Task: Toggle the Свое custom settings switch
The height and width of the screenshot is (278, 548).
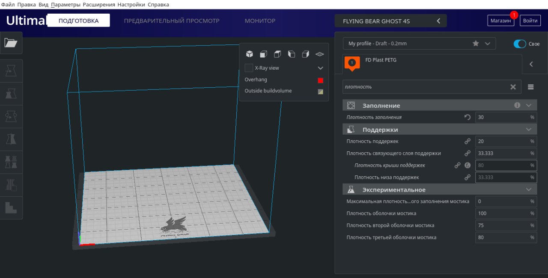Action: [520, 44]
